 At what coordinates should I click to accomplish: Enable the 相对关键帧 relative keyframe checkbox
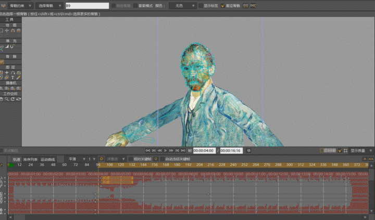coord(131,159)
